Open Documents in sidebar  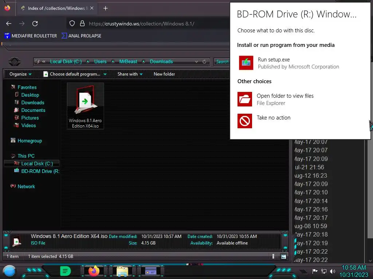[33, 110]
